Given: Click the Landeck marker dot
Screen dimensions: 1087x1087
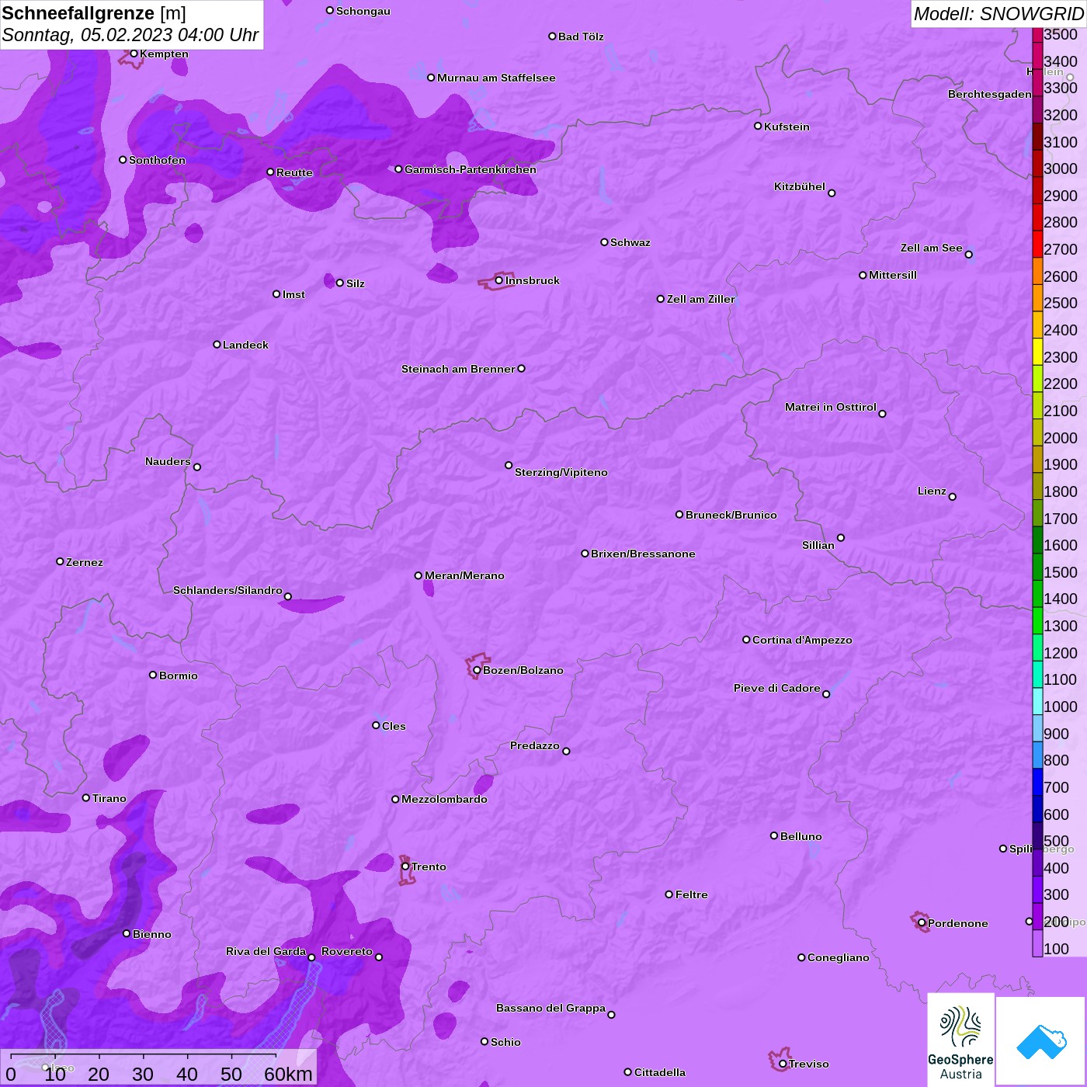Looking at the screenshot, I should coord(217,344).
